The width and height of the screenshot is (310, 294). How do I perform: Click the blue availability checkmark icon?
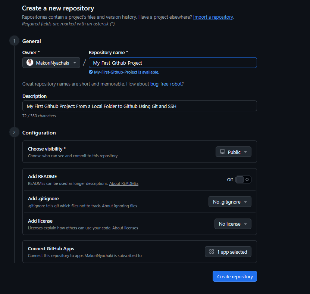point(91,72)
